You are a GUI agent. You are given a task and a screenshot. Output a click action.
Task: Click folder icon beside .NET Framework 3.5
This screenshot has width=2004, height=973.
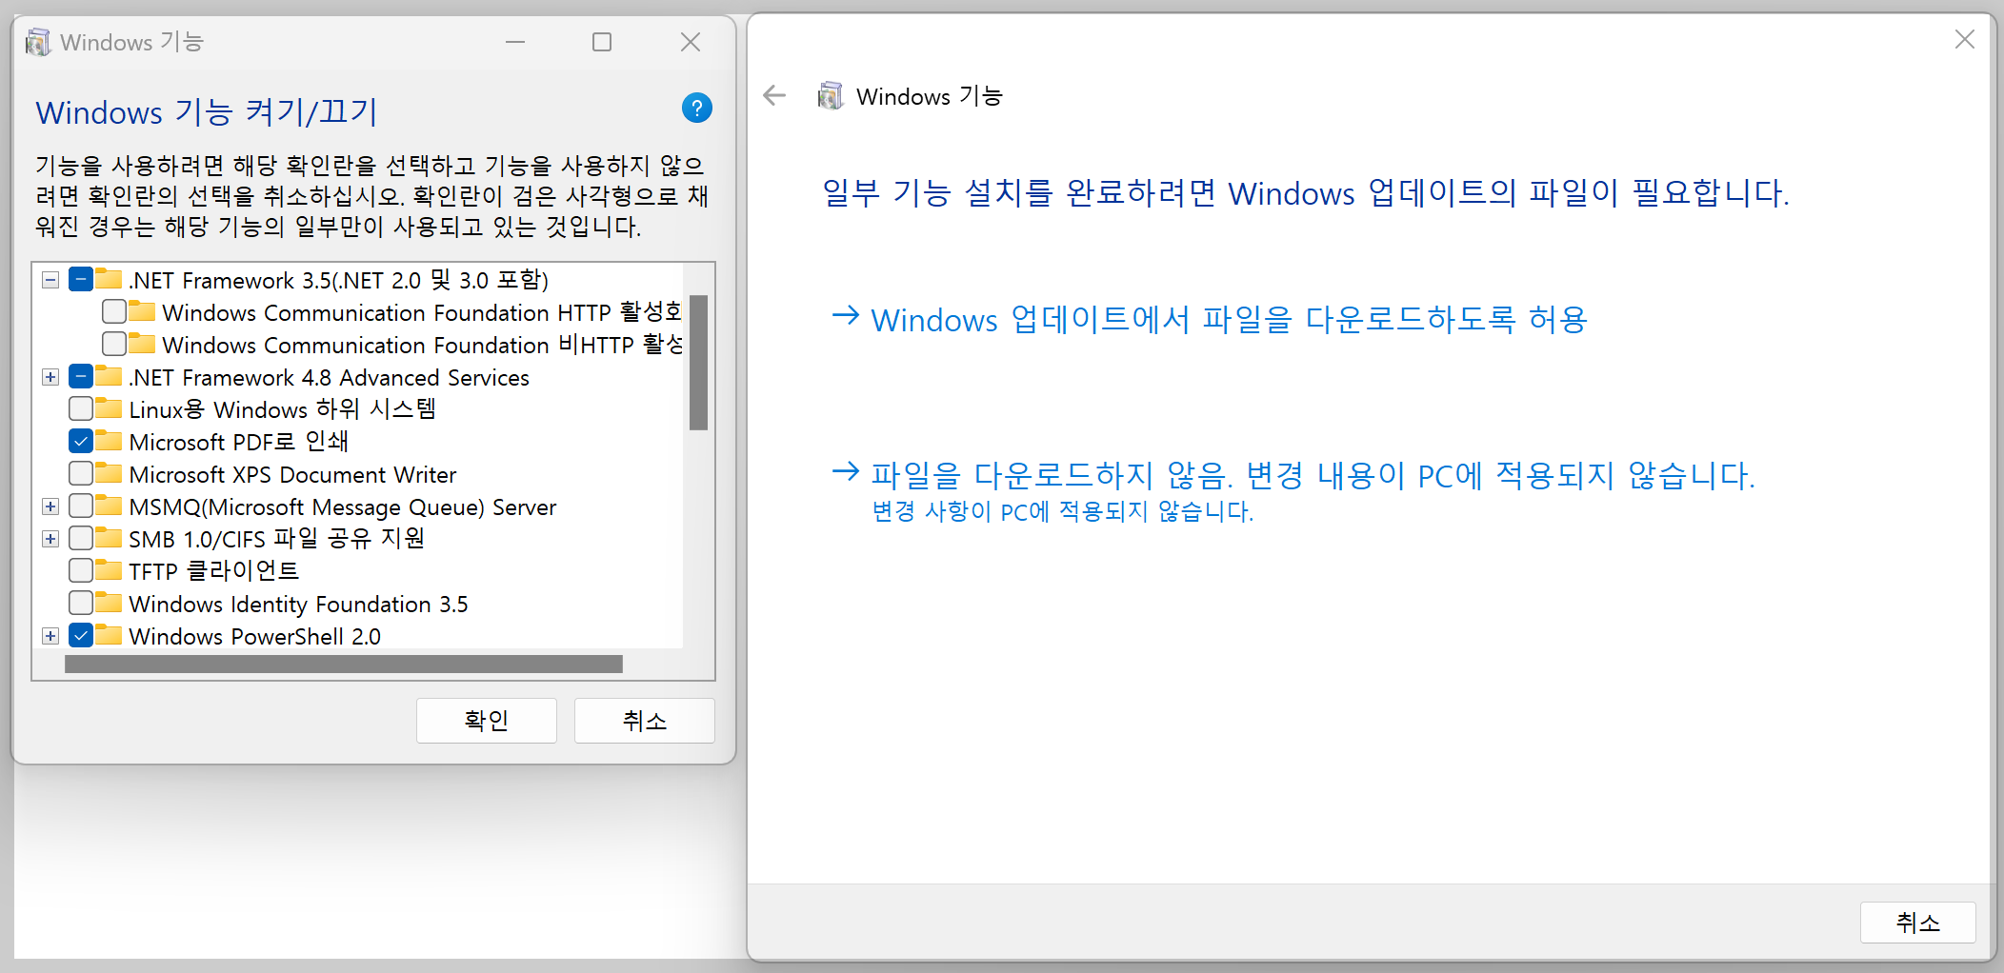click(x=109, y=280)
